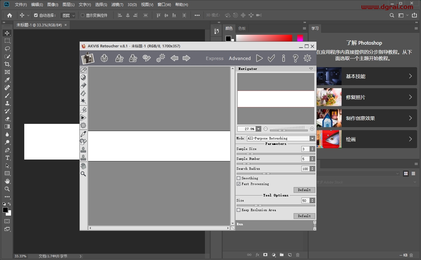This screenshot has height=260, width=421.
Task: Enable the Smoothing checkbox
Action: (x=239, y=178)
